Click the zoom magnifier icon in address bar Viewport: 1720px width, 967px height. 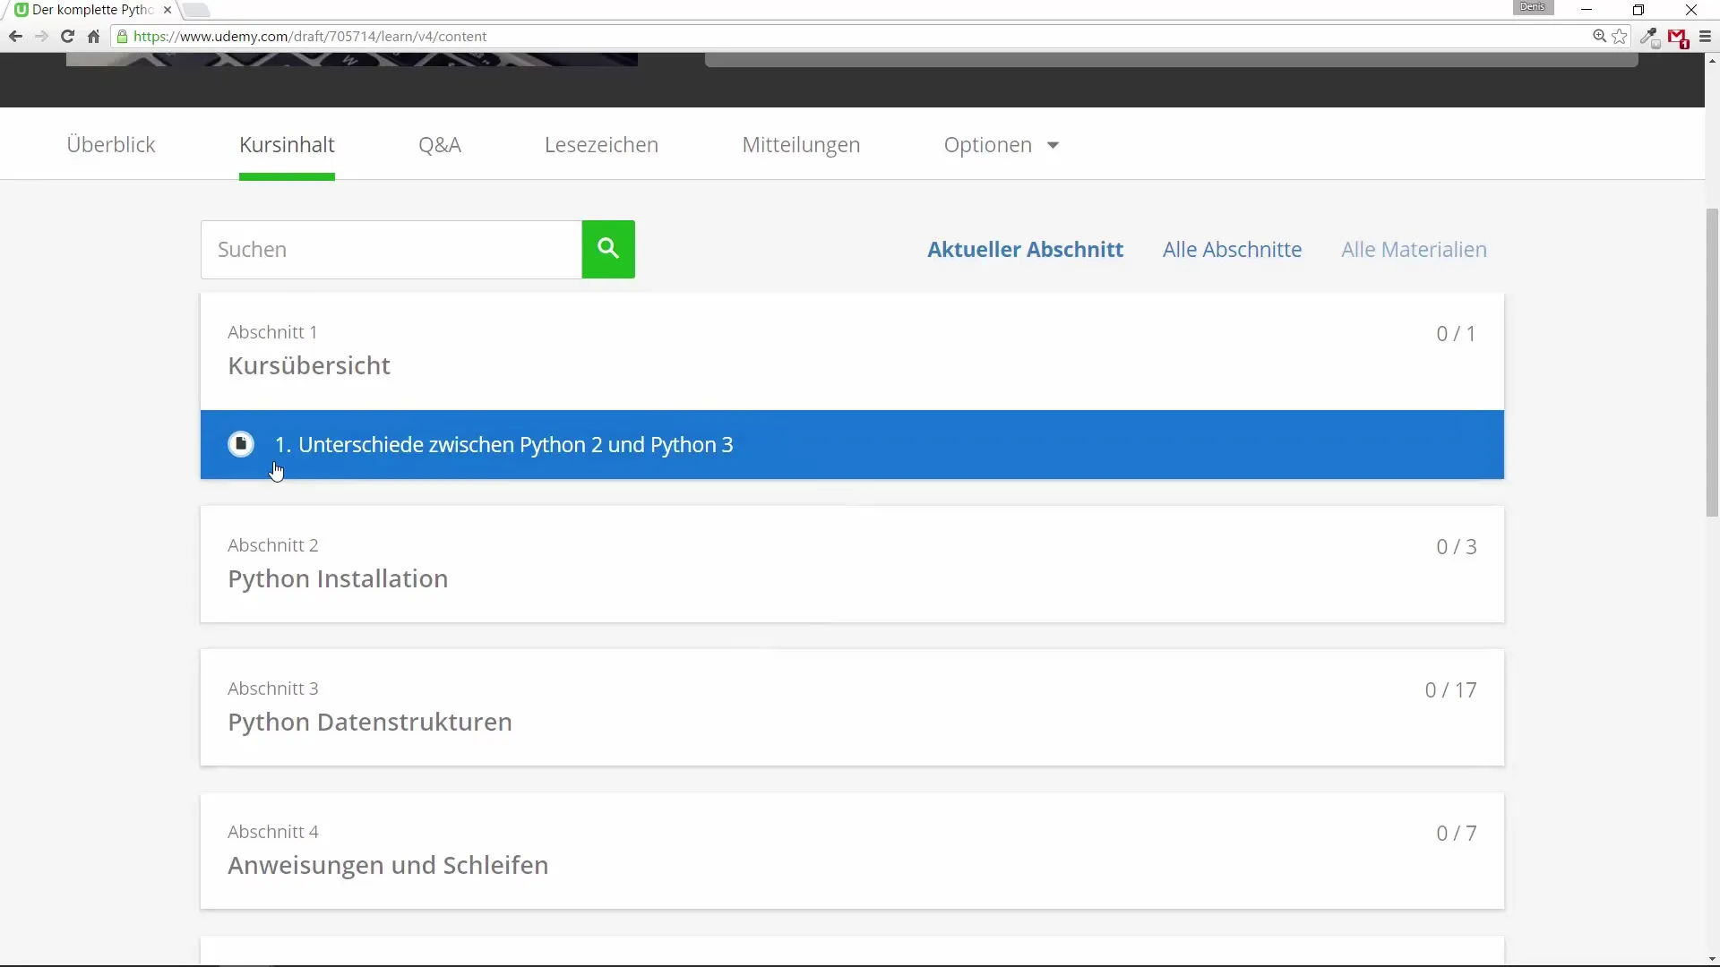tap(1599, 37)
